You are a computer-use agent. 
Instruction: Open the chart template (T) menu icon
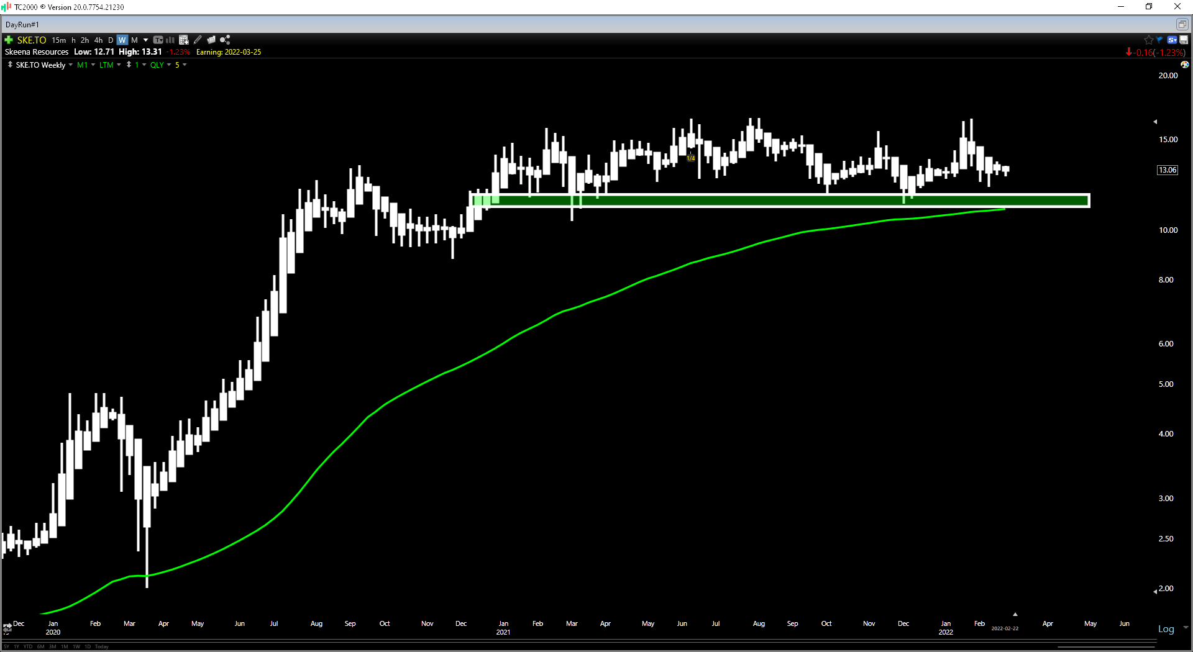pyautogui.click(x=158, y=40)
